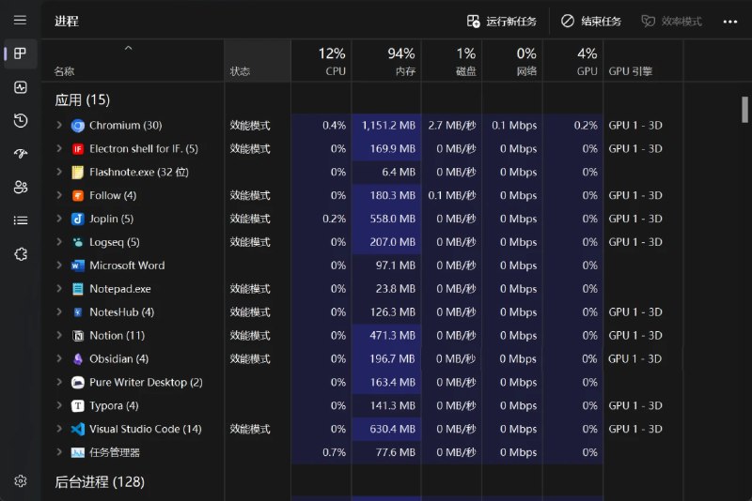Click 结束任务 button

click(591, 21)
